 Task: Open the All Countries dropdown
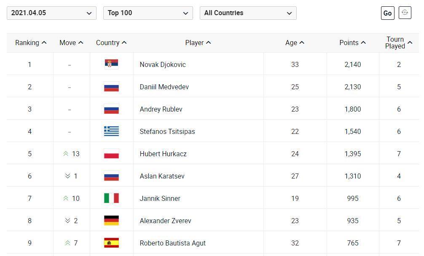coord(248,13)
